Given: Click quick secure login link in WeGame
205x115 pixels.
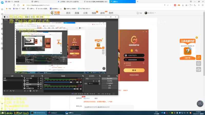Looking at the screenshot, I should 134,75.
